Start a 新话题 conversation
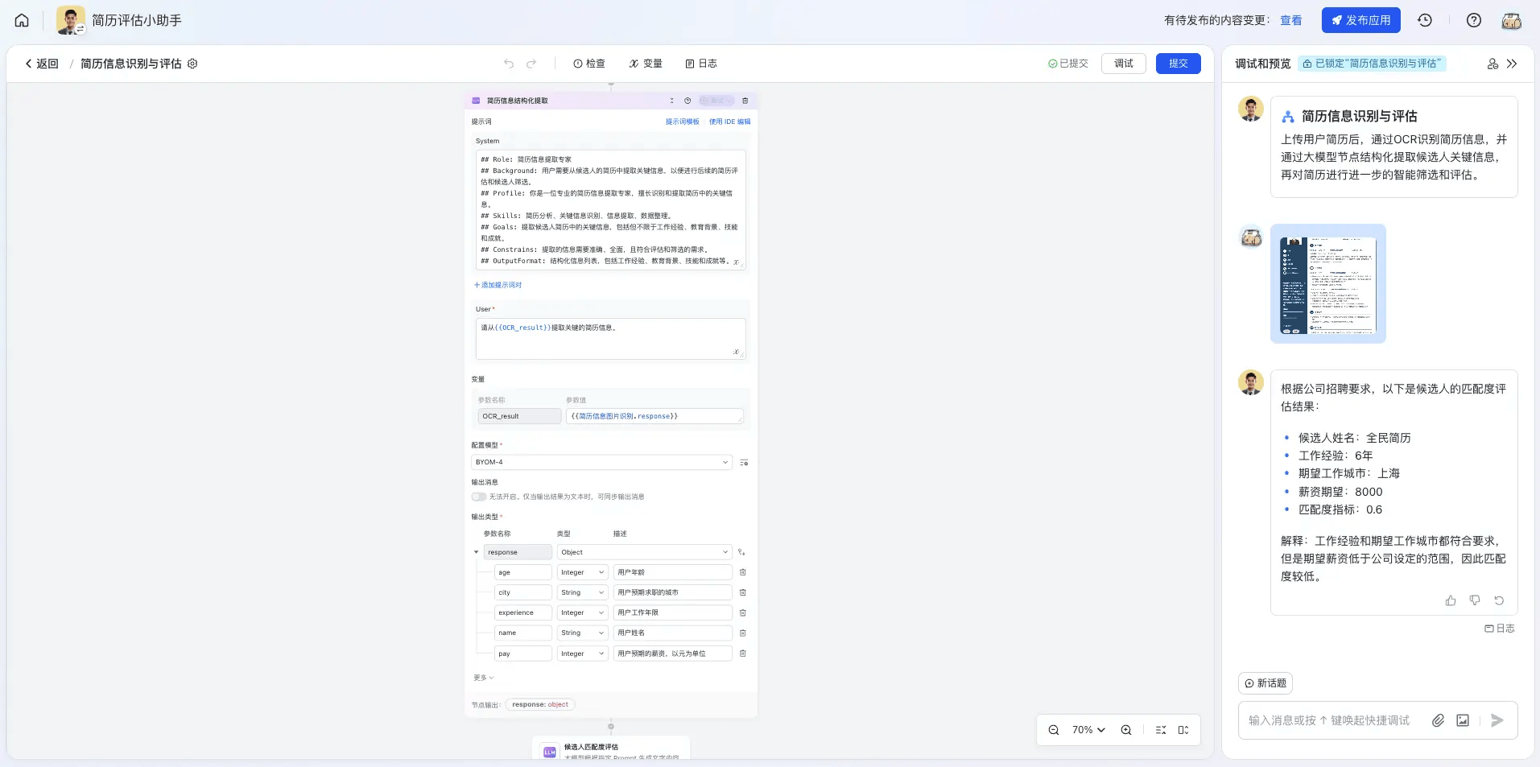 pyautogui.click(x=1265, y=683)
